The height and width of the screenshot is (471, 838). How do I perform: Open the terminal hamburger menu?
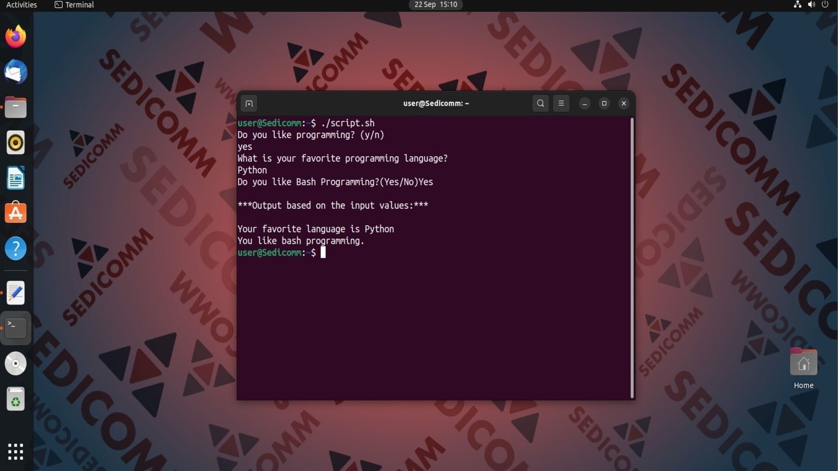[x=561, y=103]
